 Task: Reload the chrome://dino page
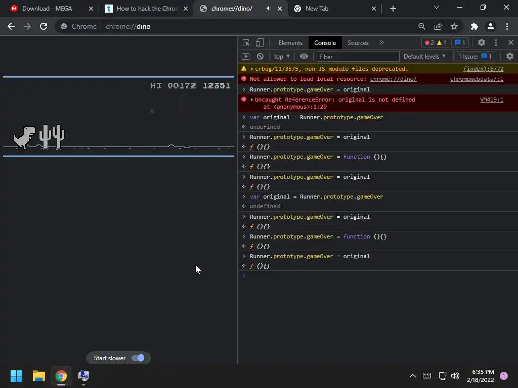point(44,26)
